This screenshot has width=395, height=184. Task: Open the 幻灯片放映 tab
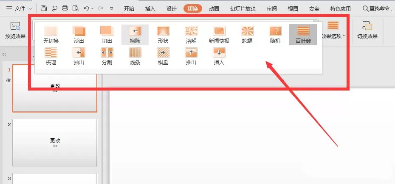click(x=243, y=9)
